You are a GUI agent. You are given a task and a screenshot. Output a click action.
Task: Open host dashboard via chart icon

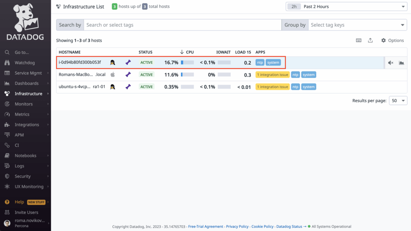[x=401, y=63]
